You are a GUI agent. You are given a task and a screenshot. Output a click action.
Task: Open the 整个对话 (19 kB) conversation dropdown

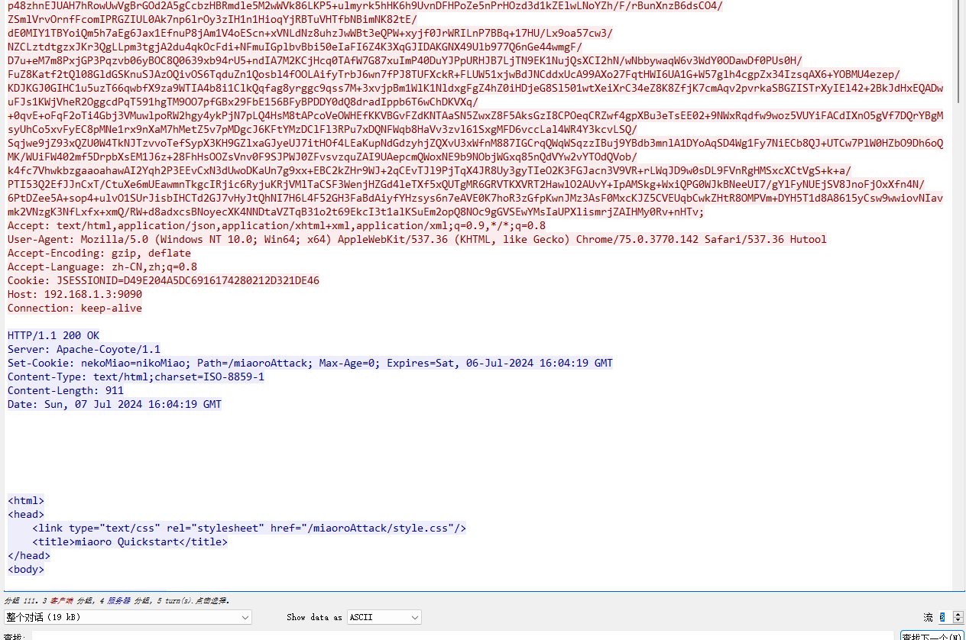tap(127, 617)
